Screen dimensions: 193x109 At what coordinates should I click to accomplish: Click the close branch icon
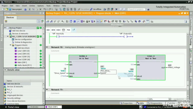point(74,30)
